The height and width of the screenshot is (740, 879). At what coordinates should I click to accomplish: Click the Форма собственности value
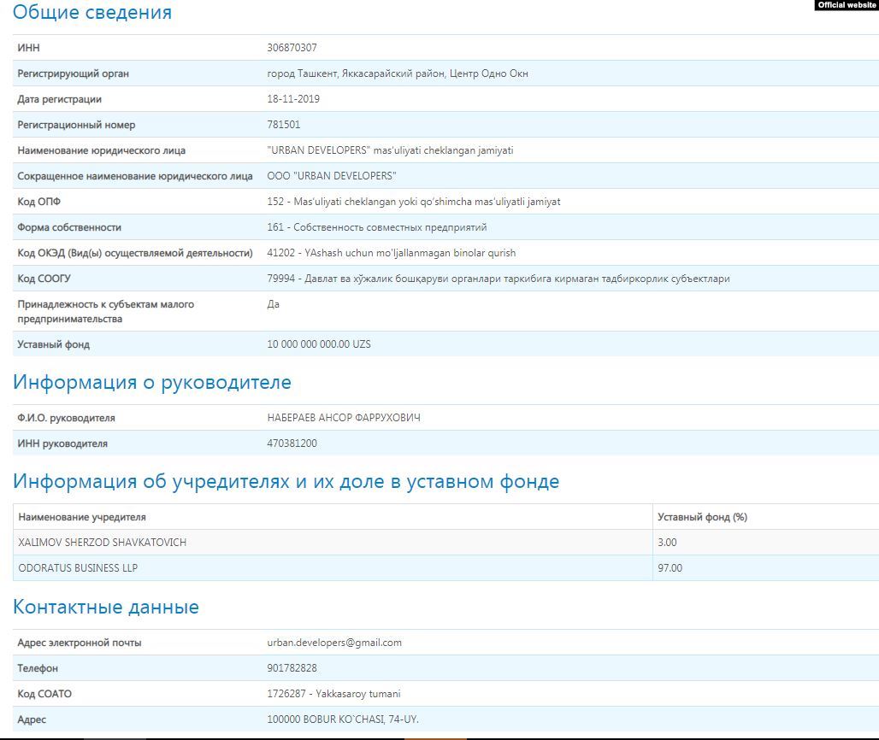[389, 227]
